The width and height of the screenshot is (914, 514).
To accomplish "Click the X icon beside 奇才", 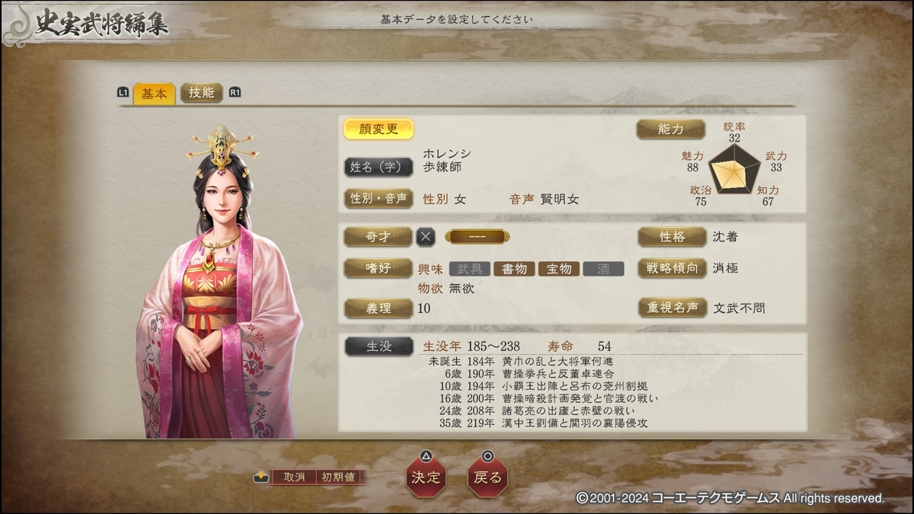I will (426, 237).
